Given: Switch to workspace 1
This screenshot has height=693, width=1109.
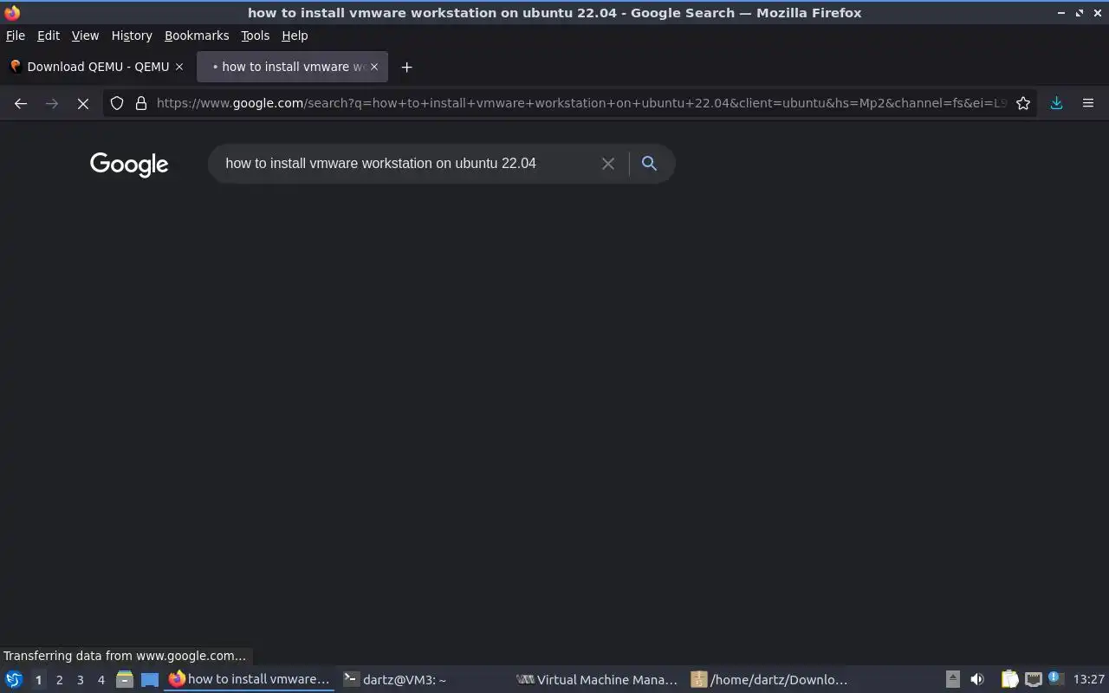Looking at the screenshot, I should (38, 680).
